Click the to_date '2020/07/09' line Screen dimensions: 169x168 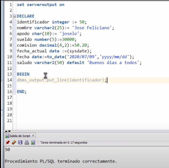75,57
